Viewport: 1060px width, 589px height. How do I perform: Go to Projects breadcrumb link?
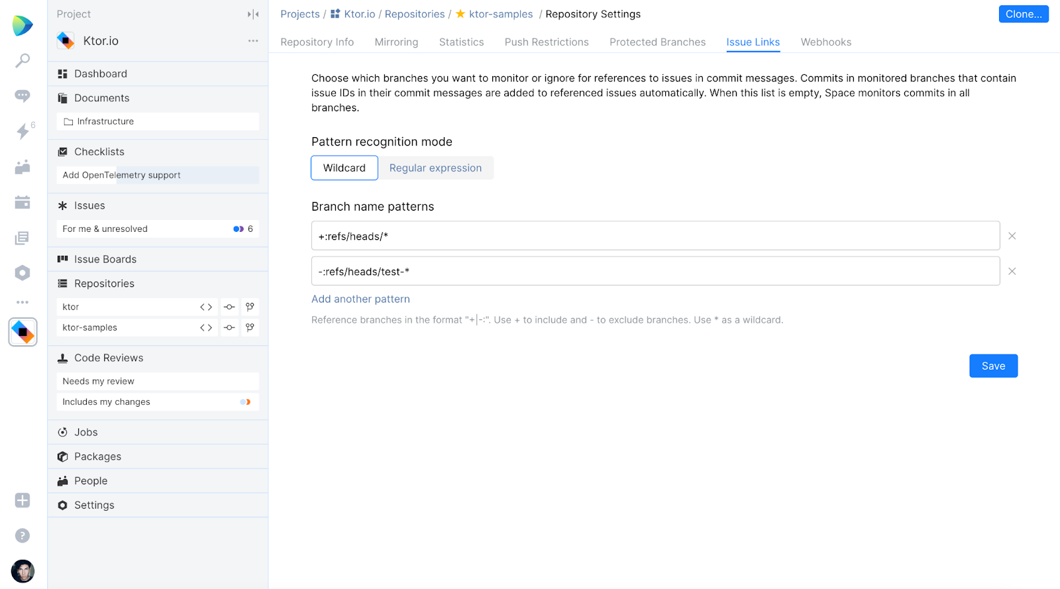tap(300, 14)
